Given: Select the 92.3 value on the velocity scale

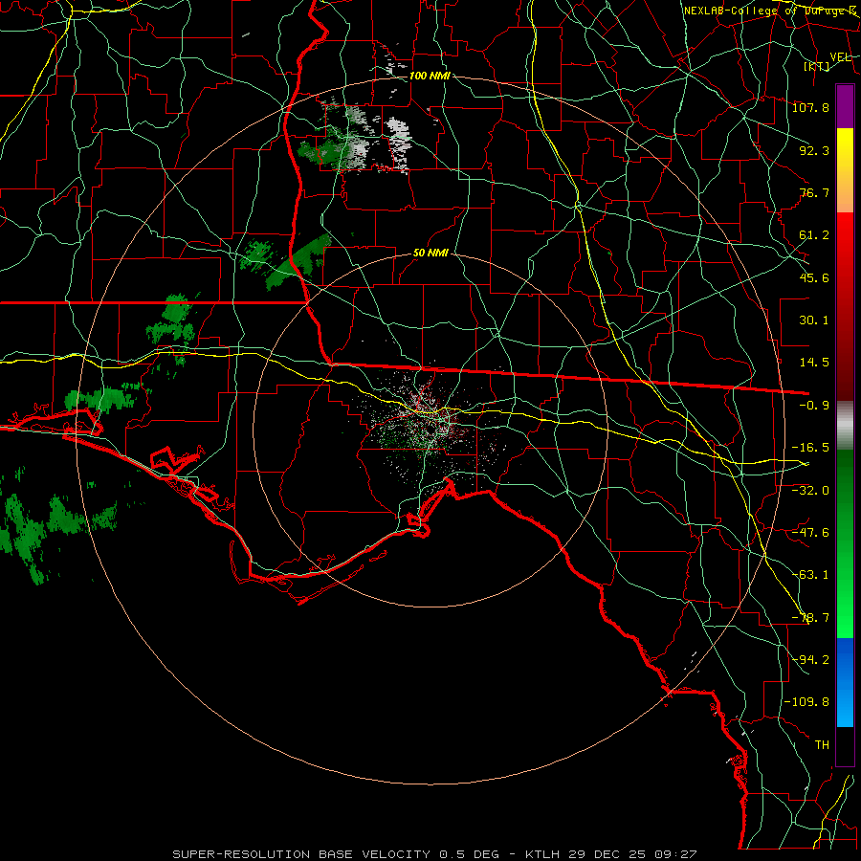Looking at the screenshot, I should 814,150.
